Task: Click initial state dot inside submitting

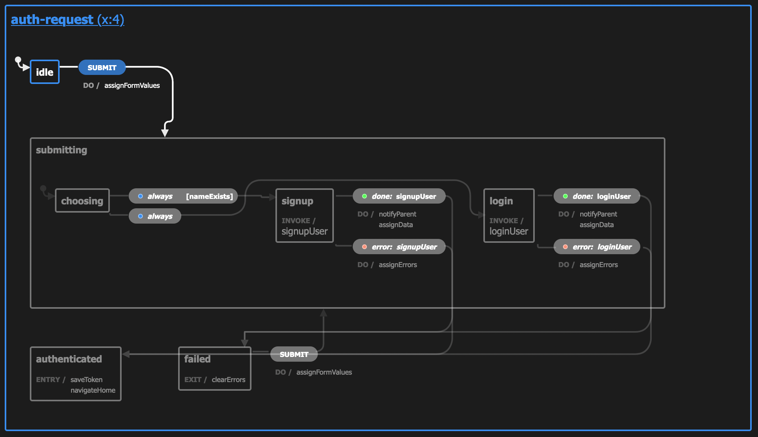Action: (43, 188)
